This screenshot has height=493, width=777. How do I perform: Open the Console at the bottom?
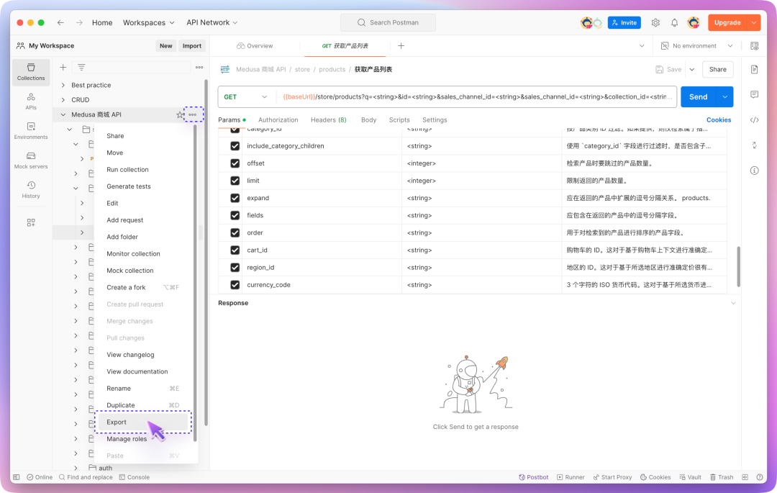134,476
